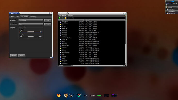Go back using Tracker's green arrow
Screen dimensions: 178x100
(x=60, y=18)
